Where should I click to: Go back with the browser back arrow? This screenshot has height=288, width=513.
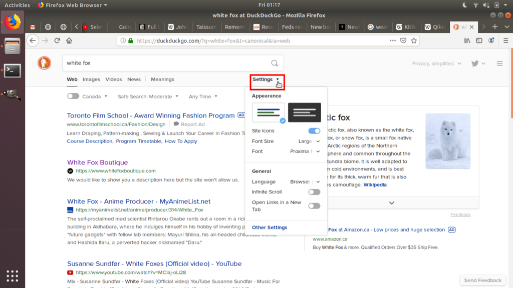(33, 40)
